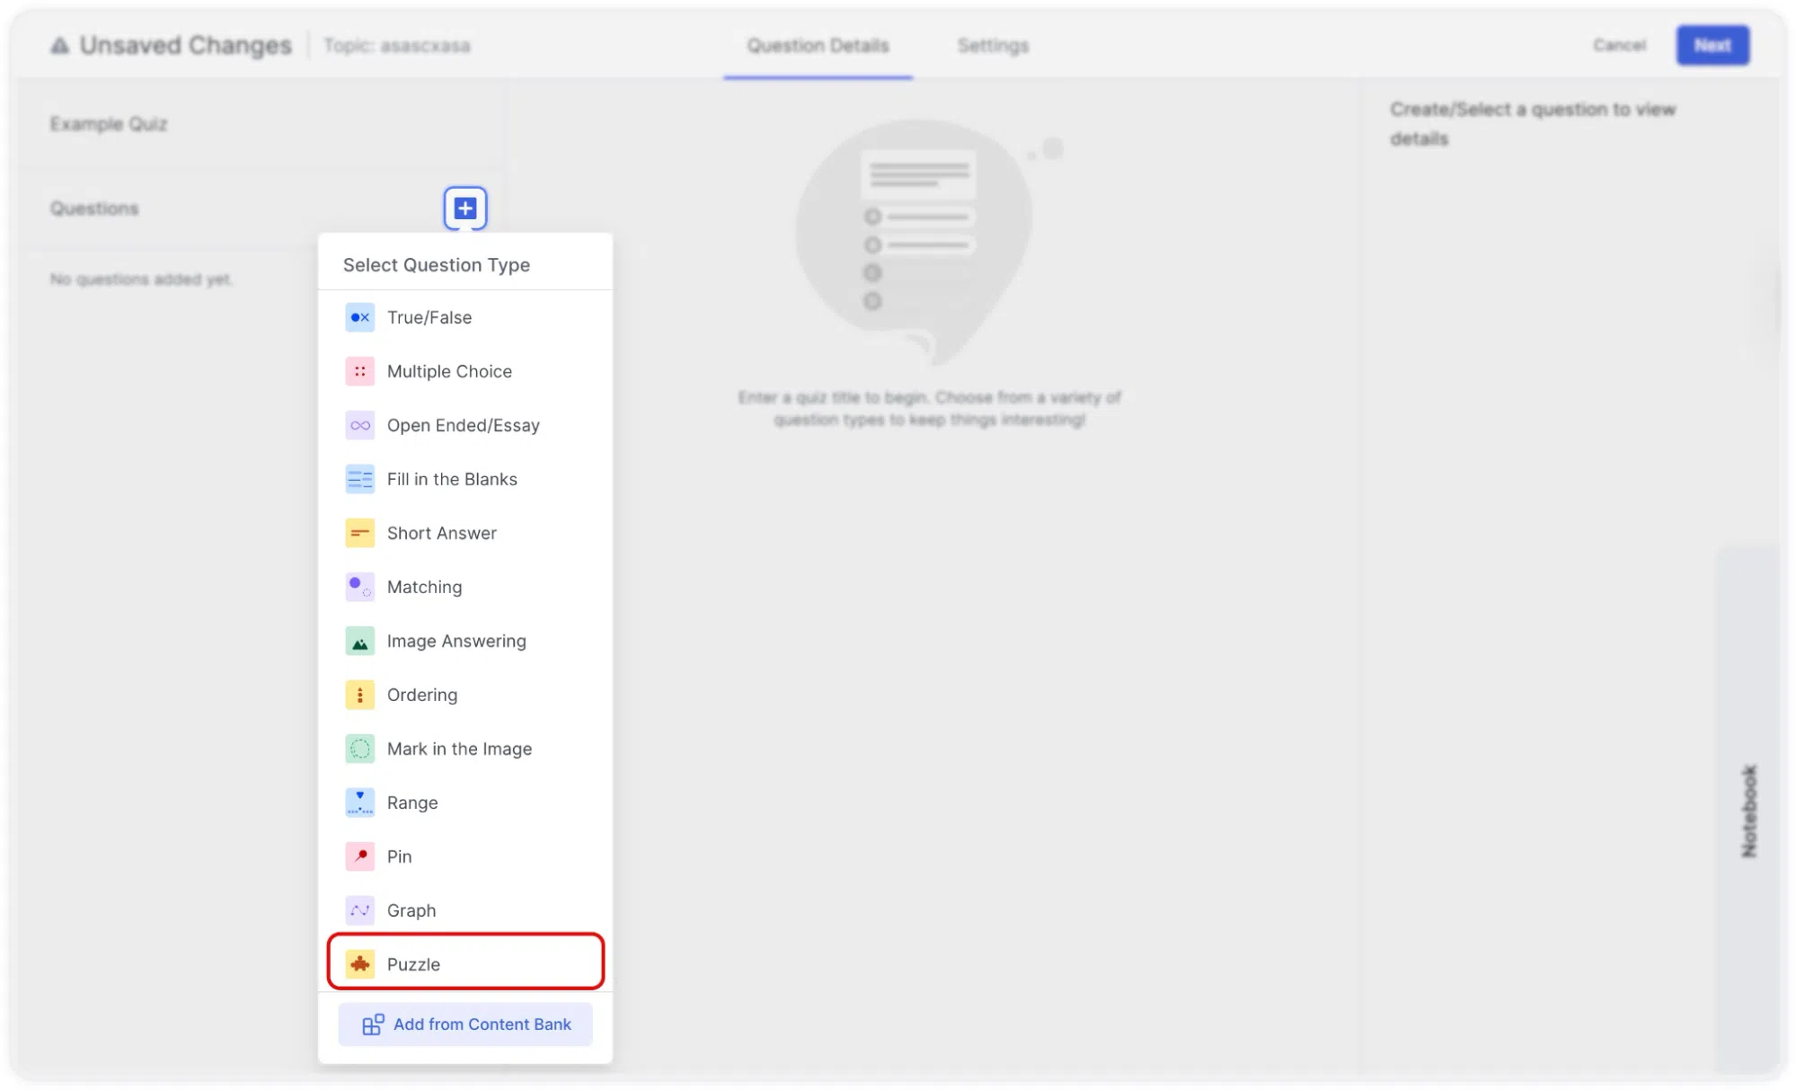This screenshot has width=1796, height=1091.
Task: Select the Multiple Choice icon
Action: [359, 371]
